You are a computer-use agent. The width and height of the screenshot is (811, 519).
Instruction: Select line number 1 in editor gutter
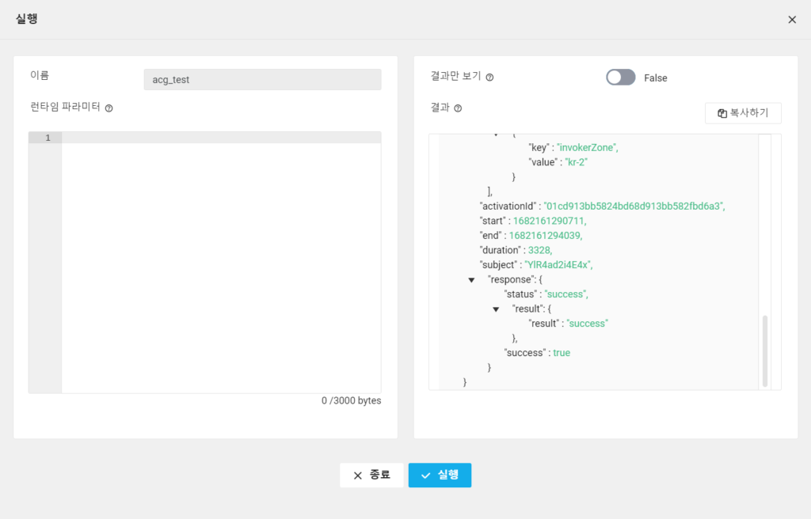(x=48, y=138)
